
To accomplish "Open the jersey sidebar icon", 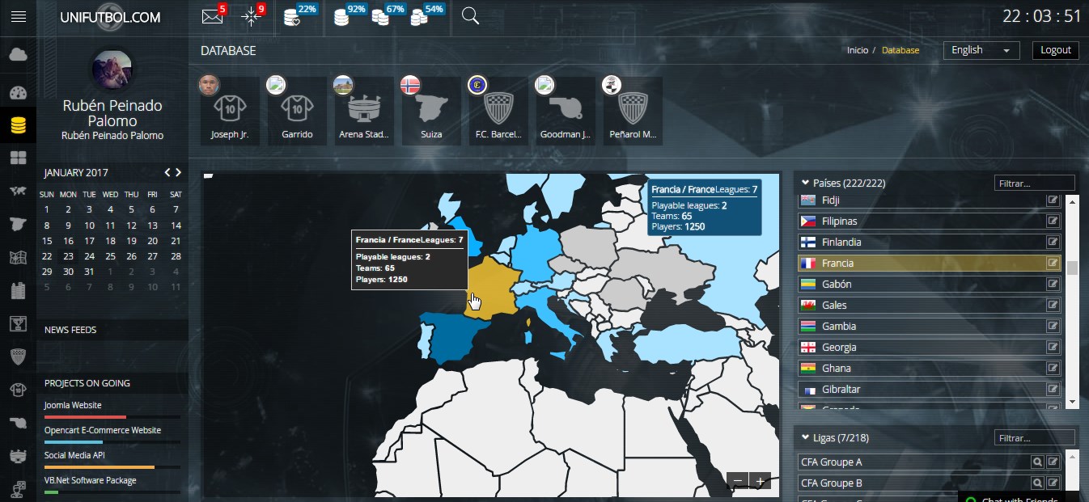I will coord(18,390).
